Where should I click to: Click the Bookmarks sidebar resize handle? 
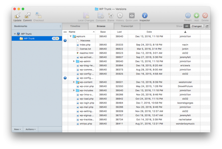(x=61, y=26)
